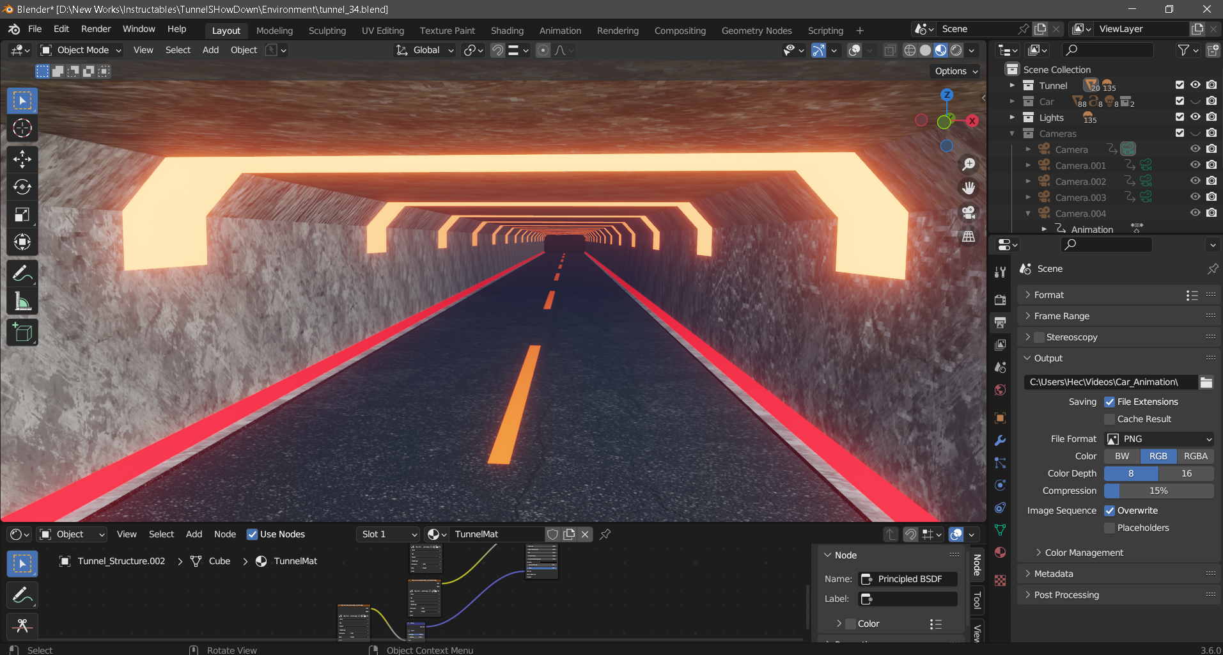Image resolution: width=1223 pixels, height=655 pixels.
Task: Hide the Tunnel collection in viewport
Action: 1196,85
